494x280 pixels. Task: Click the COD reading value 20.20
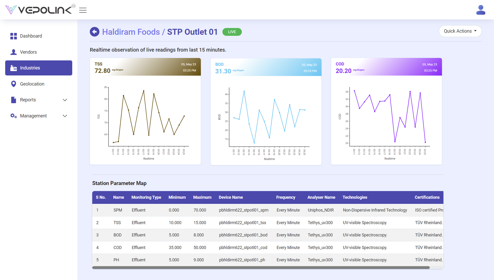344,71
